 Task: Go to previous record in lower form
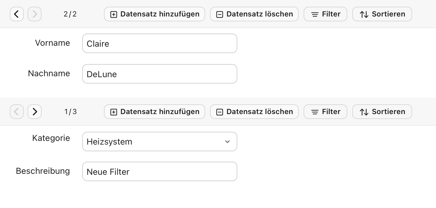[x=17, y=112]
